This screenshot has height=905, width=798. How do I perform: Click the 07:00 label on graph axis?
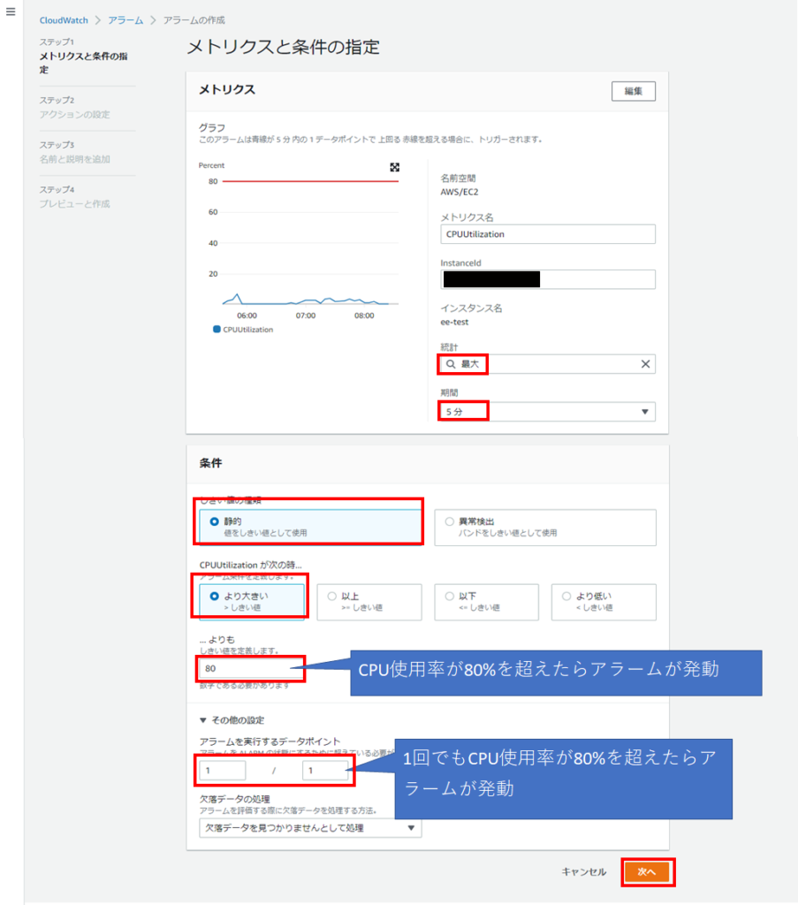coord(306,316)
